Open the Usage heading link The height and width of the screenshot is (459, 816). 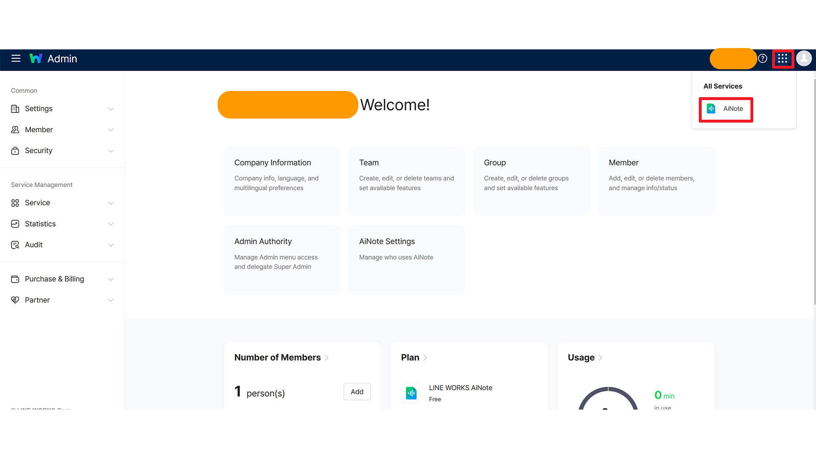581,357
